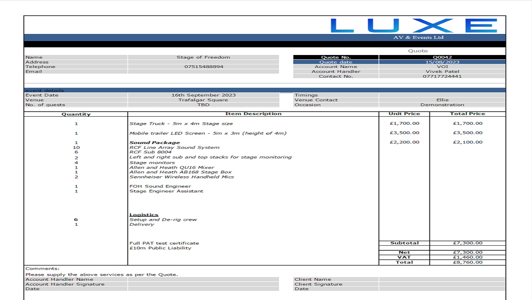Select Allen and Heath QU16 Mixer
Screen dimensions: 532x300
click(172, 167)
